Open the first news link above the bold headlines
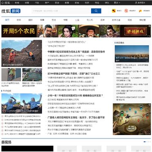This screenshot has width=152, height=152. pos(67,42)
